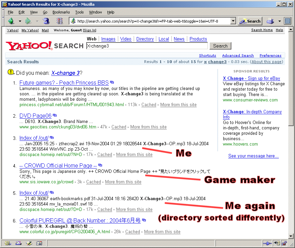This screenshot has width=295, height=248.
Task: Open Address Book from the status bar icon
Action: pos(39,243)
